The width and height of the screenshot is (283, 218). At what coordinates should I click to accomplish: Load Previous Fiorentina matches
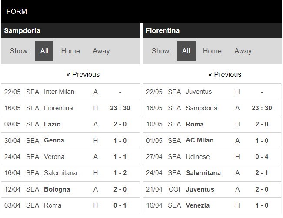click(225, 74)
